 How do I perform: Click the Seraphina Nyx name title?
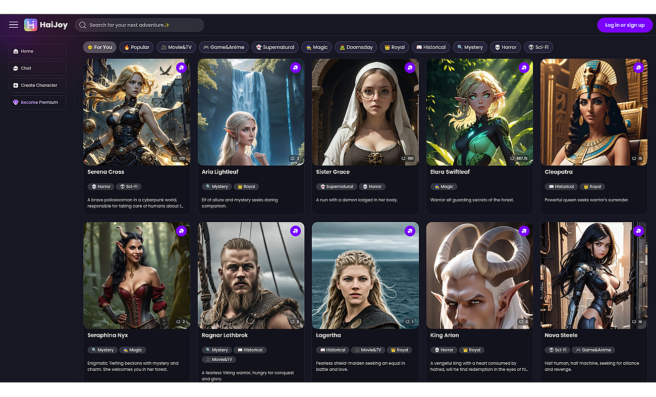(x=107, y=335)
